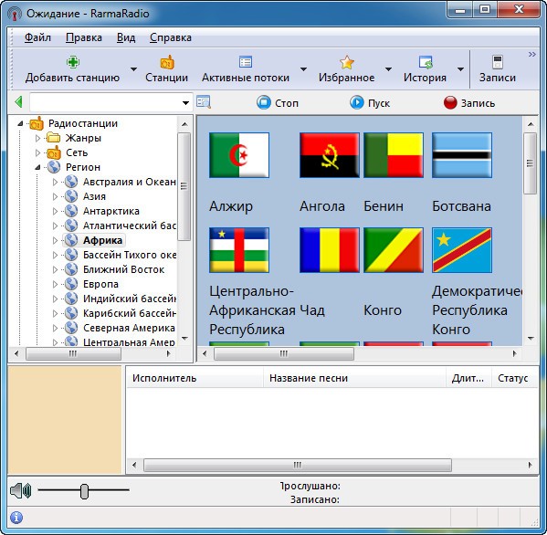Open the Справка menu
Image resolution: width=547 pixels, height=535 pixels.
click(171, 37)
